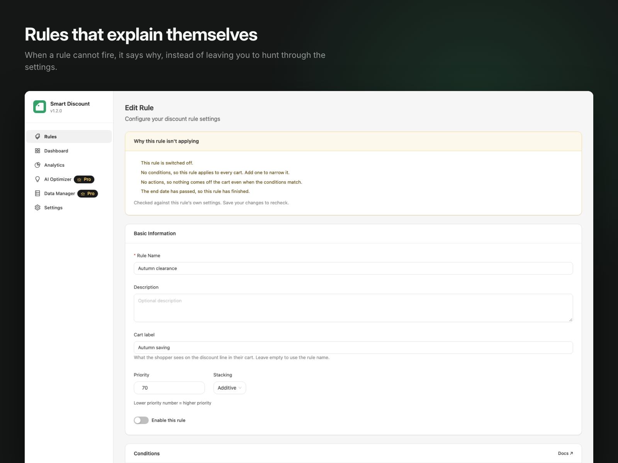Click the 'Basic Information' section heading

154,233
